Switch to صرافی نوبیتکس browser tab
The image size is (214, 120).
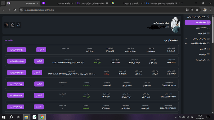pos(93,3)
